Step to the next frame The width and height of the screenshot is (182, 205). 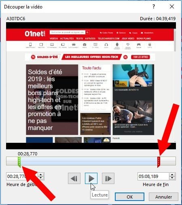(x=108, y=178)
